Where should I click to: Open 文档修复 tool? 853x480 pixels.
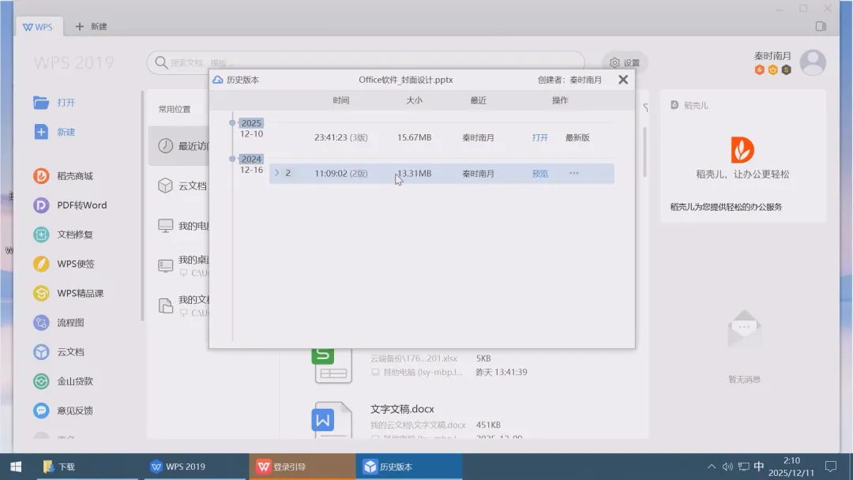(x=63, y=234)
